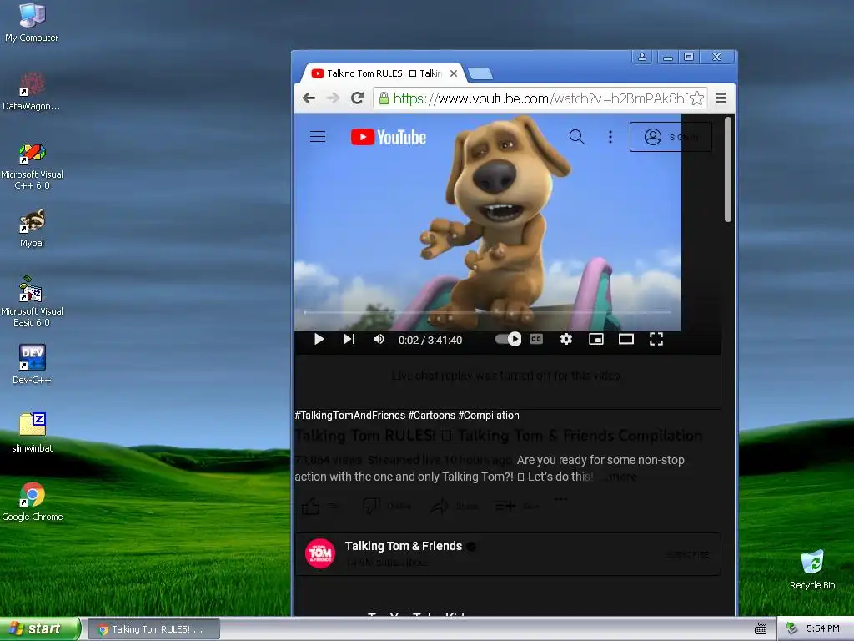Click the video progress bar

click(487, 312)
